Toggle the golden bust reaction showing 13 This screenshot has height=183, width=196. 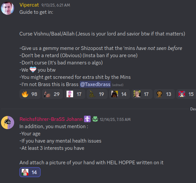[x=164, y=94]
